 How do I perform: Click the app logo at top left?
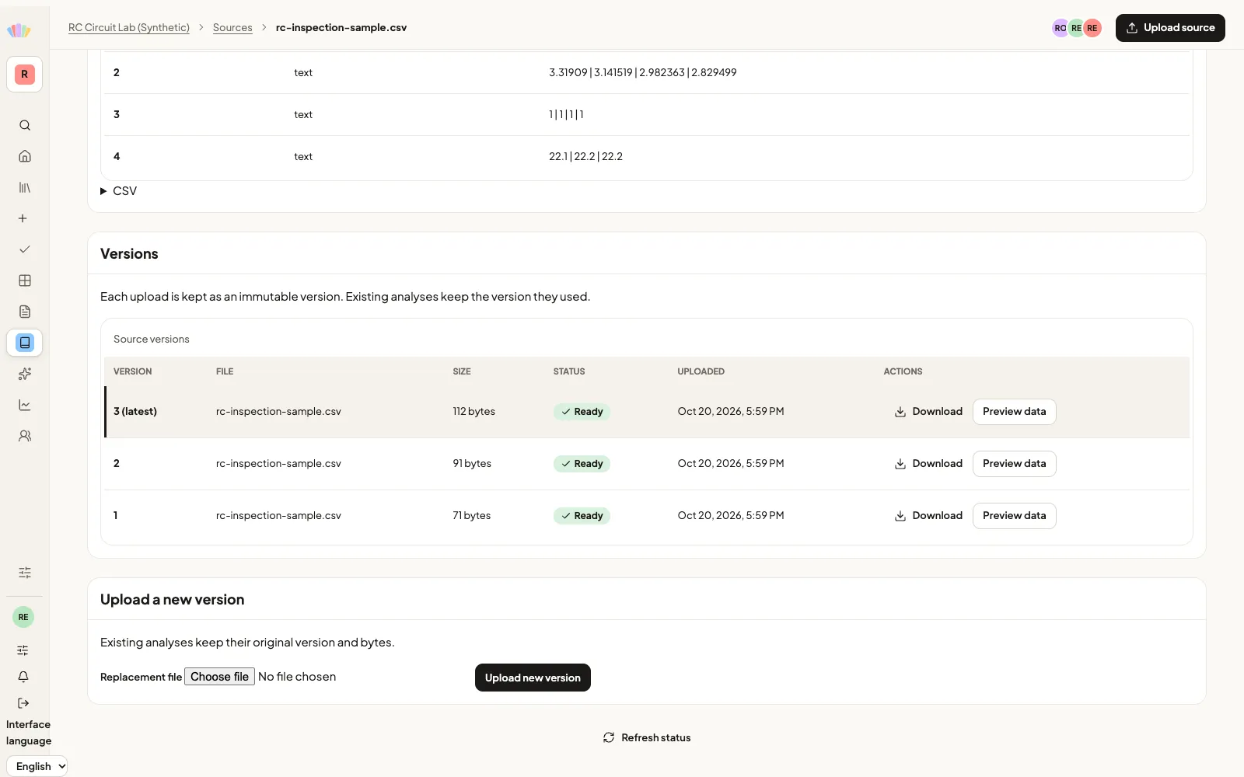pyautogui.click(x=19, y=30)
